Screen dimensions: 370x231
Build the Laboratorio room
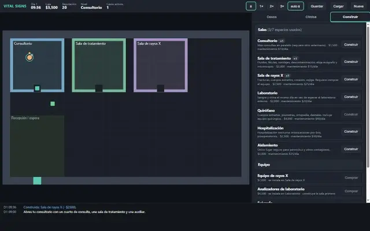[x=351, y=97]
